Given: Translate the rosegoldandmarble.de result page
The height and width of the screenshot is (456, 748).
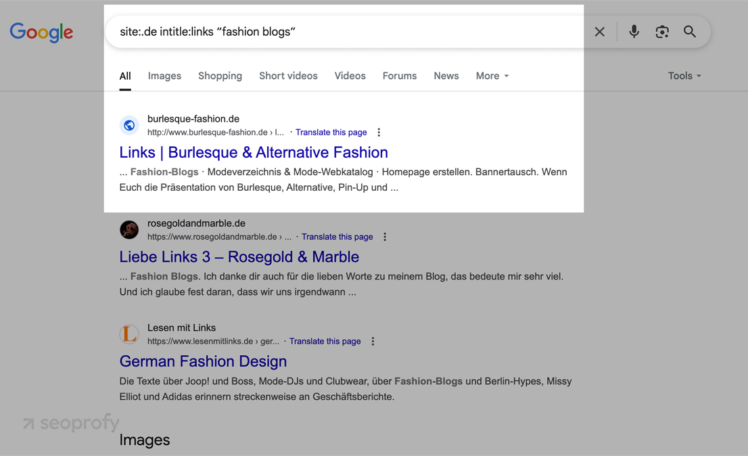Looking at the screenshot, I should click(337, 237).
